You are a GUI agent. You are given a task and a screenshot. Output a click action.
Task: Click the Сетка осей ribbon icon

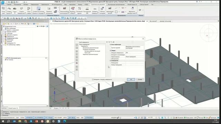(x=3, y=10)
